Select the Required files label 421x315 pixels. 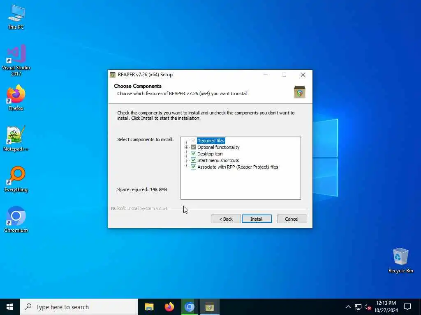(211, 141)
